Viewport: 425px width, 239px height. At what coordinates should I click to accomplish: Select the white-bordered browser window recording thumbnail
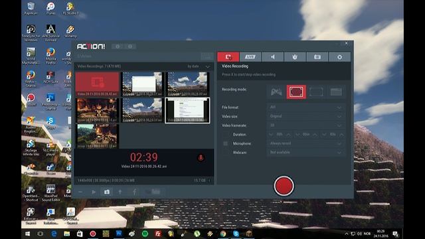(187, 110)
